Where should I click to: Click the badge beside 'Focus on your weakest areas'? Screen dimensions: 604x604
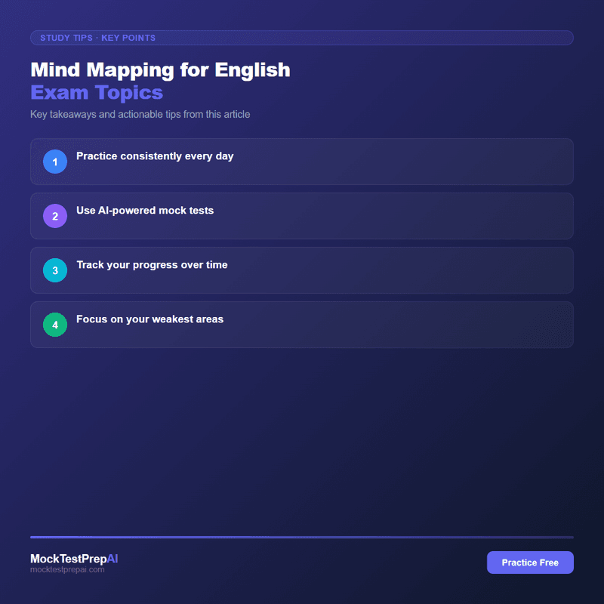point(54,325)
